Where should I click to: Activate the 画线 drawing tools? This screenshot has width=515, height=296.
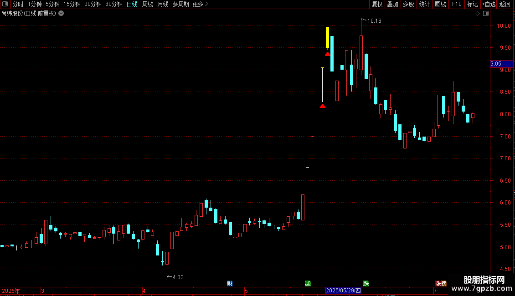440,4
